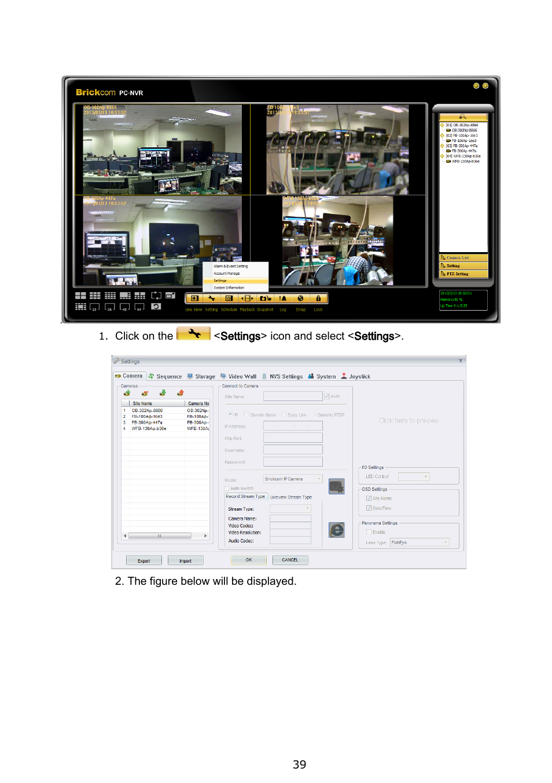Switch to the Storage tab
The width and height of the screenshot is (552, 783).
click(201, 377)
